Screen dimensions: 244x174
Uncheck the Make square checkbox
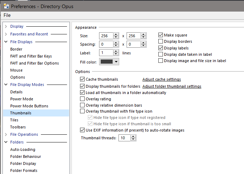tap(161, 35)
